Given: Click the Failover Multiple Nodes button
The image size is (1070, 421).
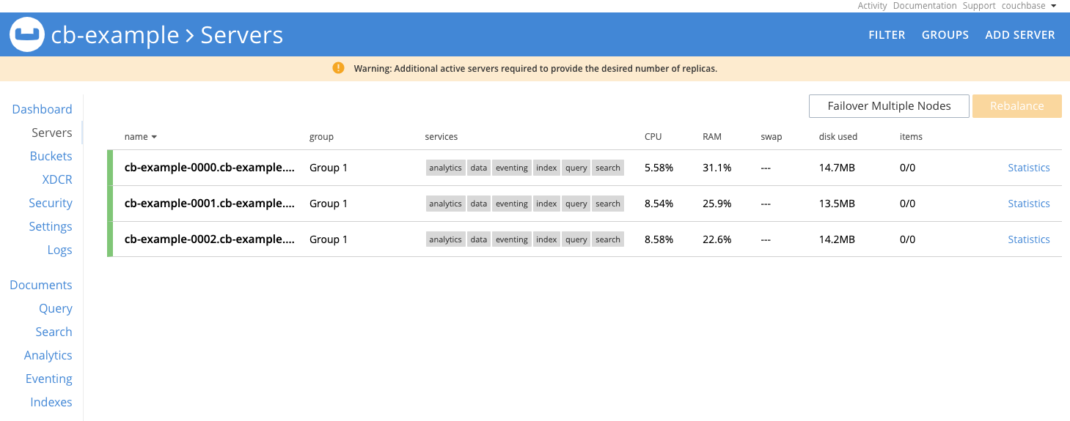Looking at the screenshot, I should tap(889, 106).
